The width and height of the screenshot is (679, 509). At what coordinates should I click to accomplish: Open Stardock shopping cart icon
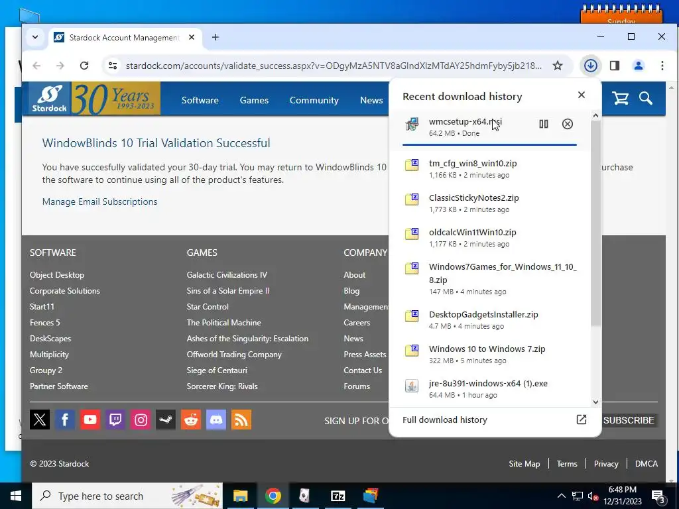[620, 98]
